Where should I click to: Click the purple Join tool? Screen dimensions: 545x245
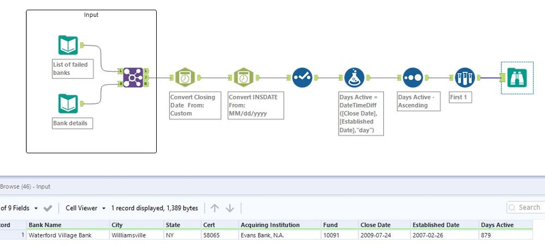[x=133, y=77]
